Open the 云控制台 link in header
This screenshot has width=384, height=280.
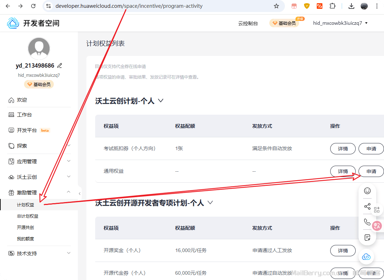coord(248,23)
